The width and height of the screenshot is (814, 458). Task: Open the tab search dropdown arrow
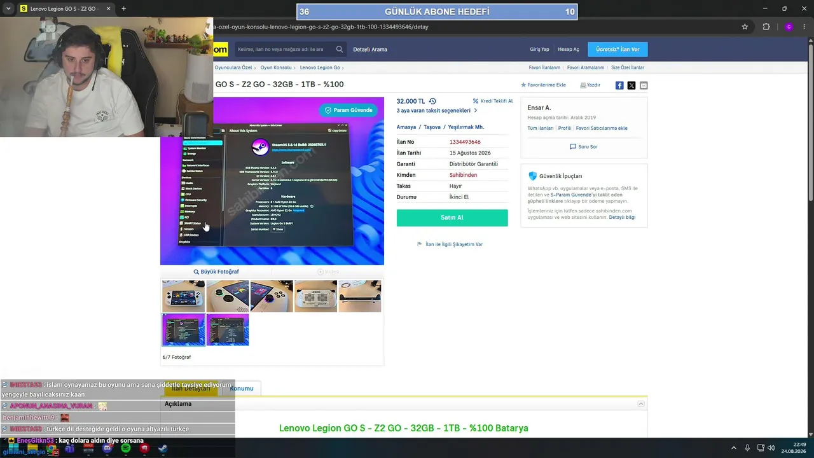(8, 9)
